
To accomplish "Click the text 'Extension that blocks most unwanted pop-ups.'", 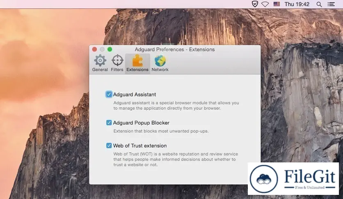I will [x=161, y=131].
